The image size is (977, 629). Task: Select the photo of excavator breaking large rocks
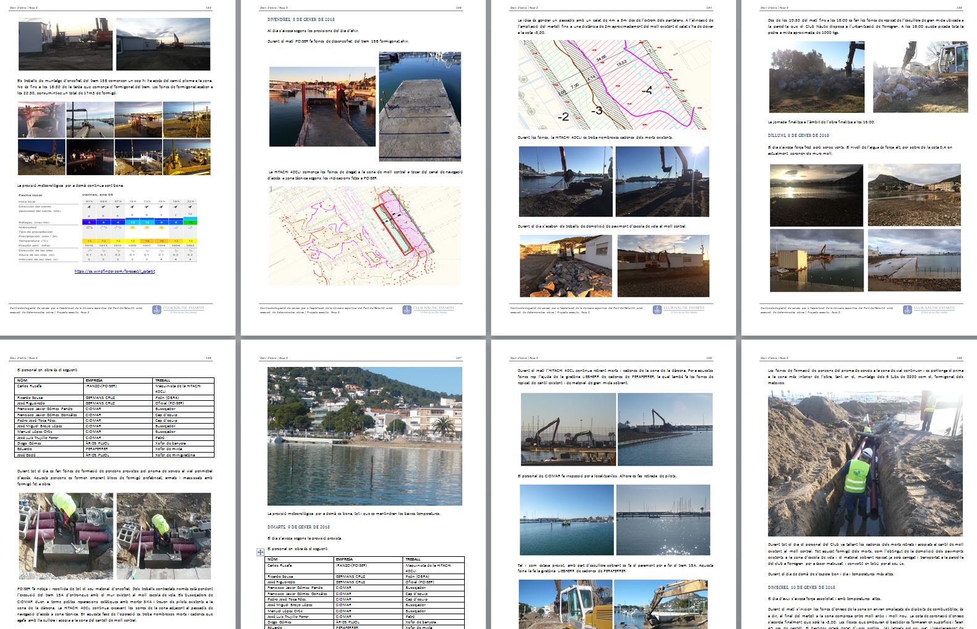pos(915,77)
